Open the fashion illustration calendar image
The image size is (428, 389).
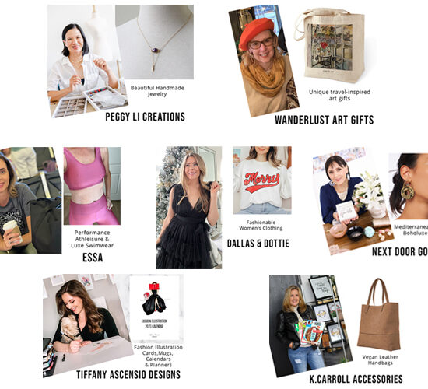tap(156, 308)
